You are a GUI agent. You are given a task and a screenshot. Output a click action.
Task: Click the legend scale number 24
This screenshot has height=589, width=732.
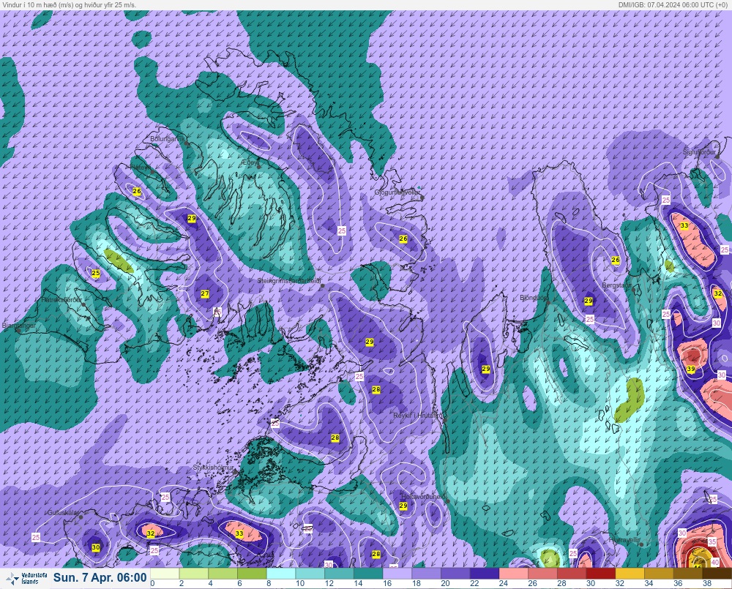(x=504, y=583)
